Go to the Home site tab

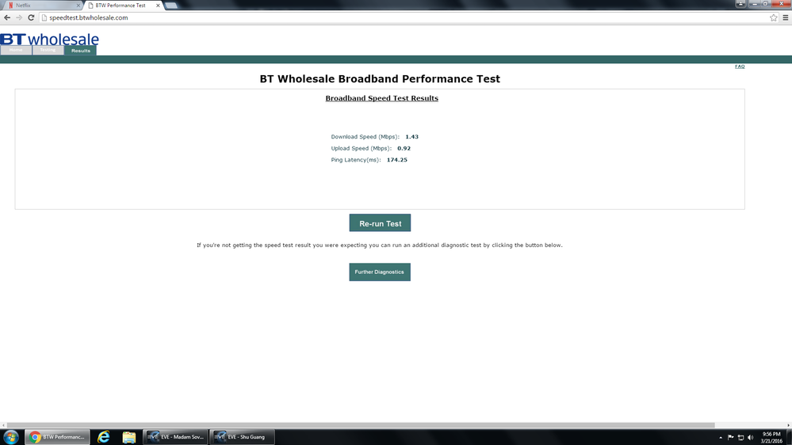[x=16, y=50]
